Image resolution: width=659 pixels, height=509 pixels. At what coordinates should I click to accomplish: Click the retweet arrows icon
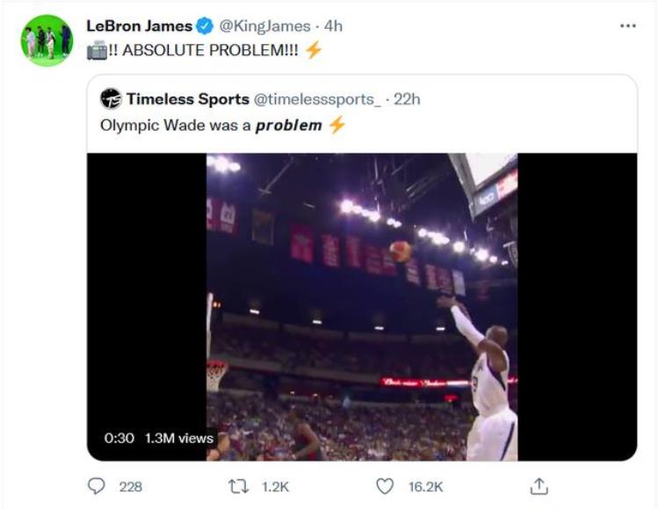coord(238,487)
